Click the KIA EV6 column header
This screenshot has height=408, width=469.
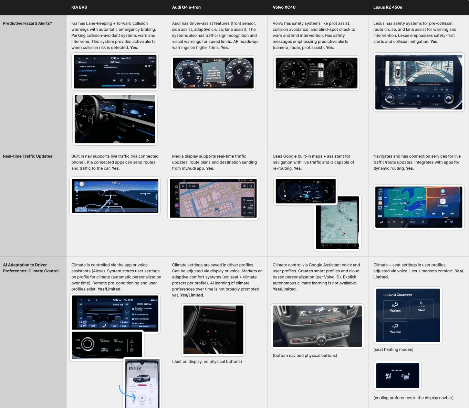[79, 7]
